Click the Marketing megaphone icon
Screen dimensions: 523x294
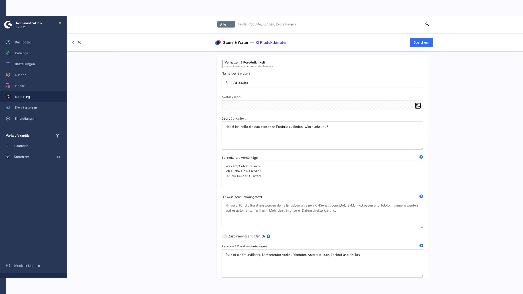(8, 97)
